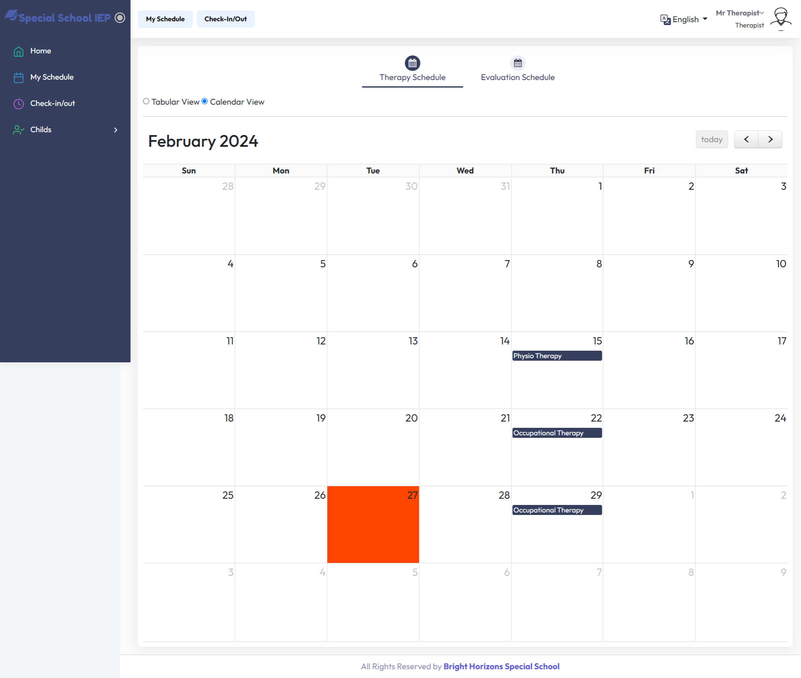Click the Therapy Schedule calendar icon
Screen dimensions: 801x678
coord(412,63)
